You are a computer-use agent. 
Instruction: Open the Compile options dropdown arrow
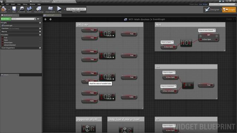coord(9,10)
